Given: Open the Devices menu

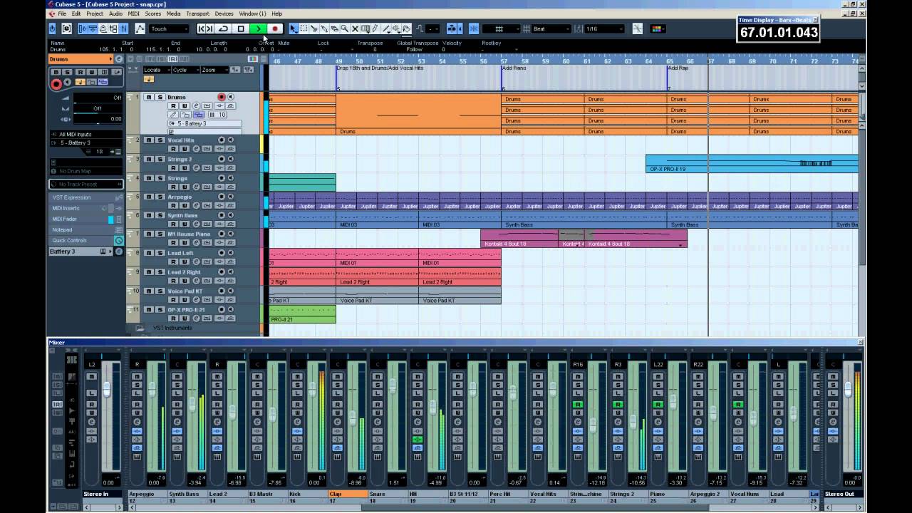Looking at the screenshot, I should [224, 14].
